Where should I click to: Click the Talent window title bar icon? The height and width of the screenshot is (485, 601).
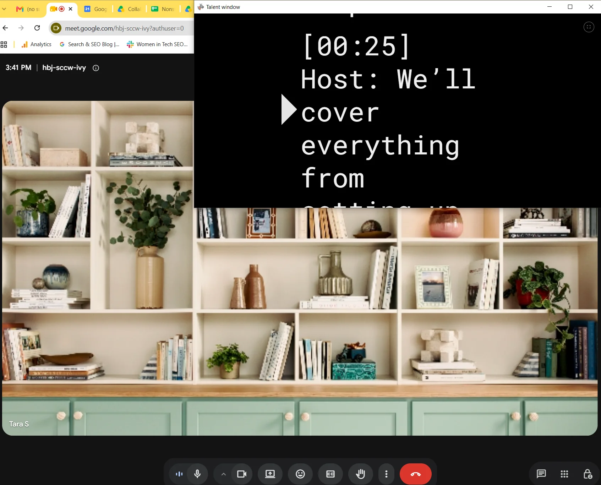tap(201, 7)
